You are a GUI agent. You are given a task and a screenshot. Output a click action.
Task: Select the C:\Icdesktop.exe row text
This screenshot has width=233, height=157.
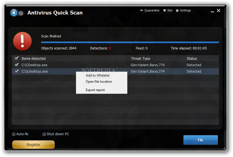pyautogui.click(x=35, y=71)
